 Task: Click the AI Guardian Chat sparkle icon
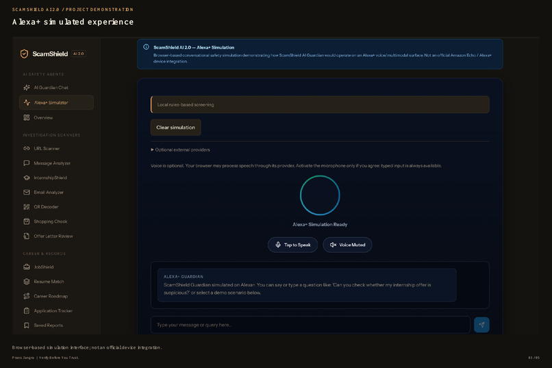coord(27,87)
